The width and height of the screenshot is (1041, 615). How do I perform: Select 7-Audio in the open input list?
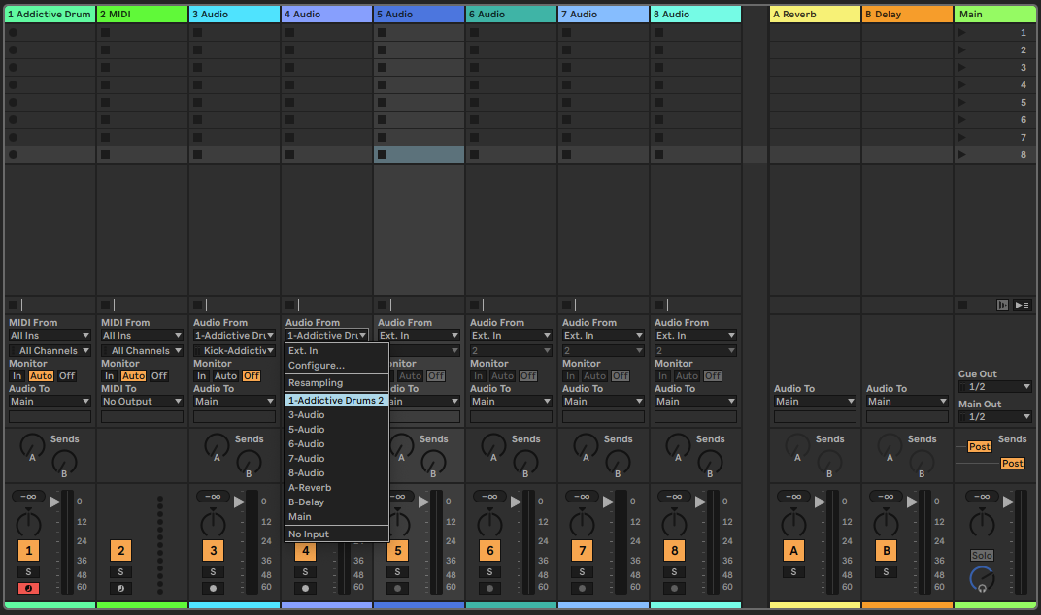[337, 459]
